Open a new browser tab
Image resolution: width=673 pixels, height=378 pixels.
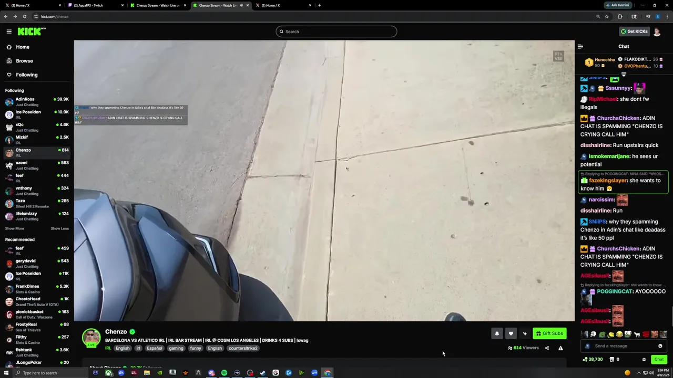coord(320,5)
